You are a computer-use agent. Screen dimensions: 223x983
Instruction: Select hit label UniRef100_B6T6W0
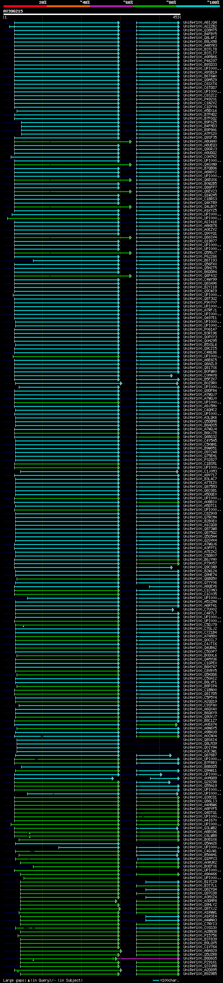200,76
